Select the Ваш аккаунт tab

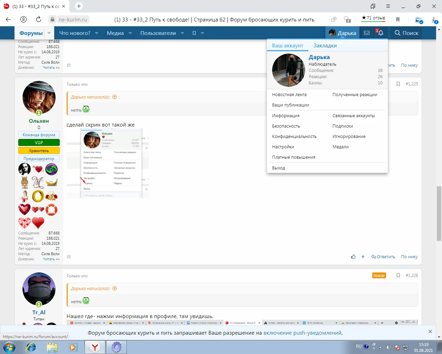tap(288, 46)
